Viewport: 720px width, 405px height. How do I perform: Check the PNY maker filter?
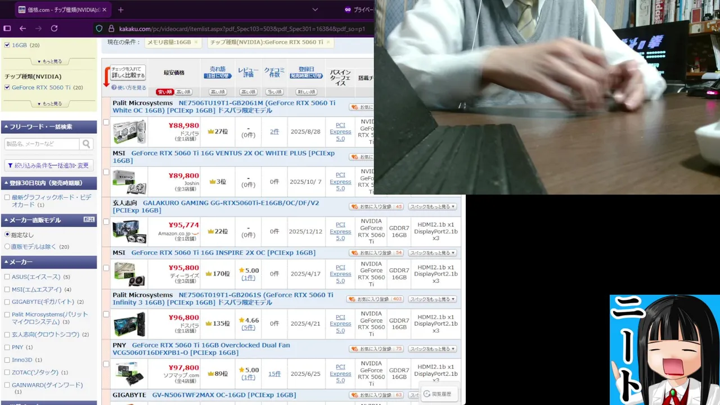tap(7, 347)
